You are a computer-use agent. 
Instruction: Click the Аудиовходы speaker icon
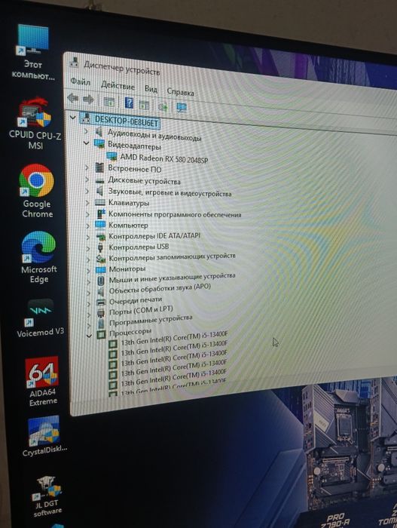tap(99, 131)
